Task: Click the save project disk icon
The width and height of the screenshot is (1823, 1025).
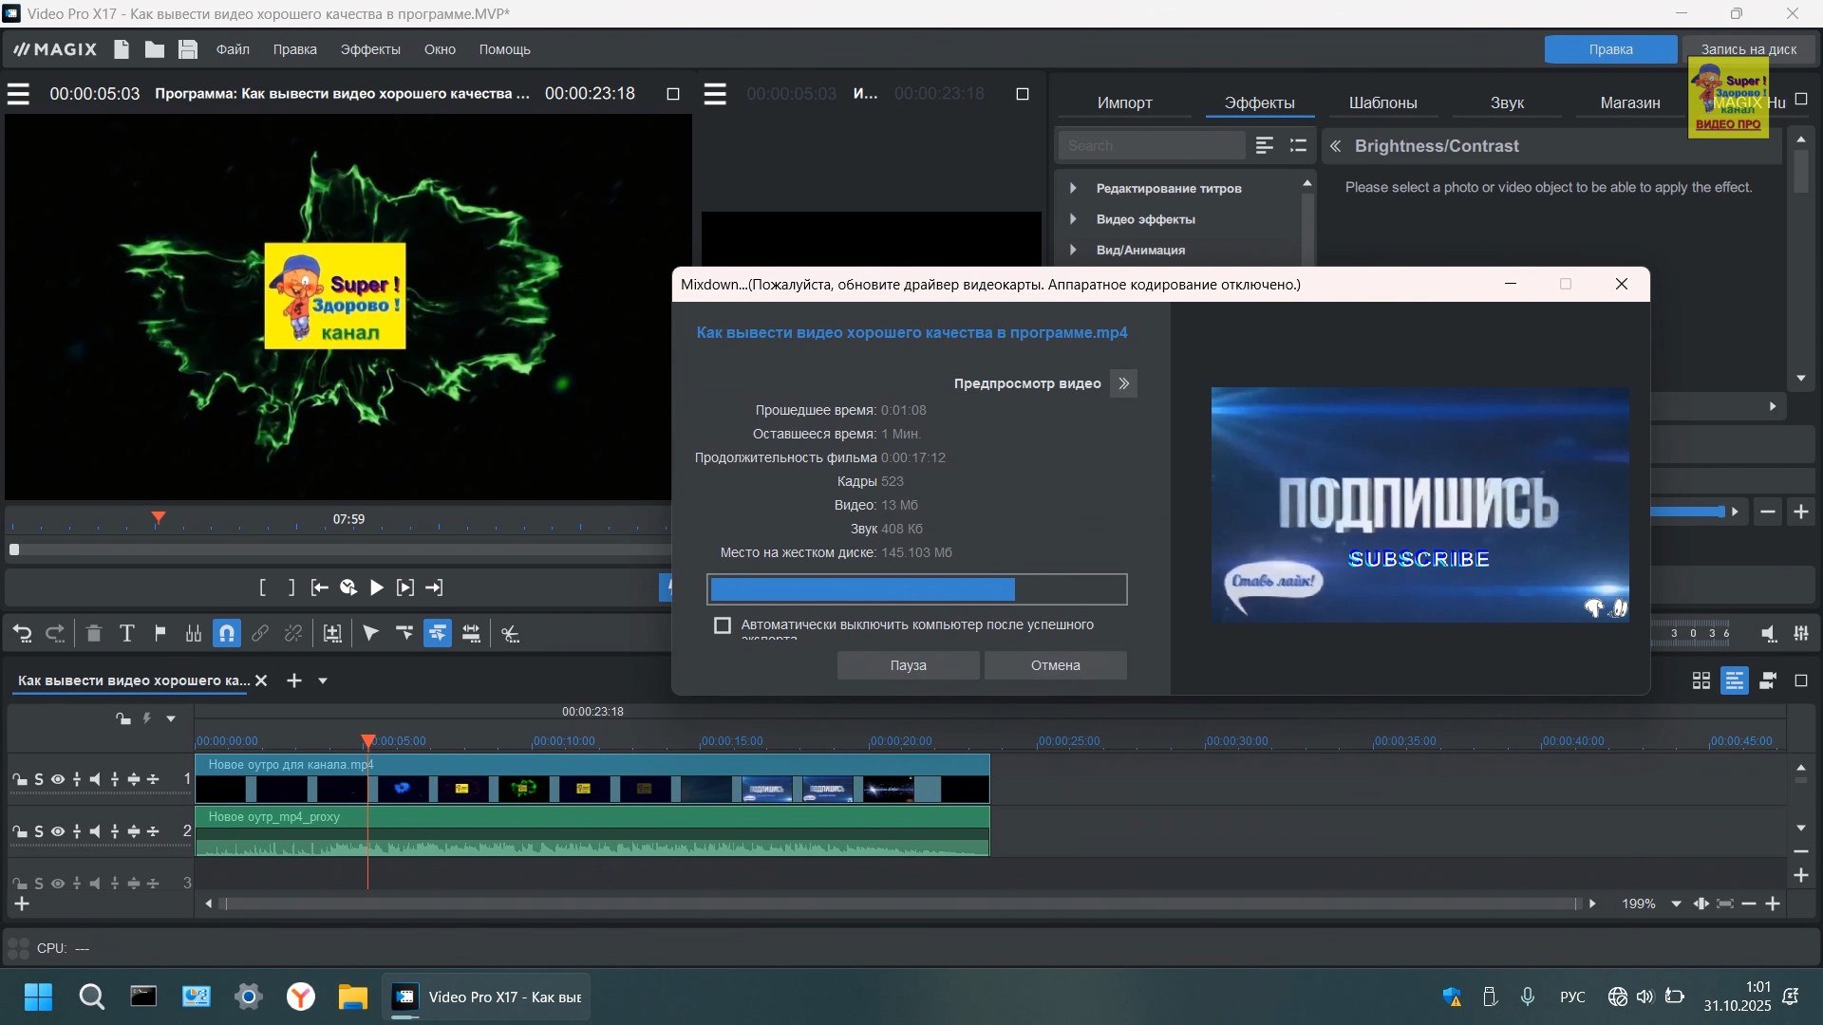Action: (x=188, y=49)
